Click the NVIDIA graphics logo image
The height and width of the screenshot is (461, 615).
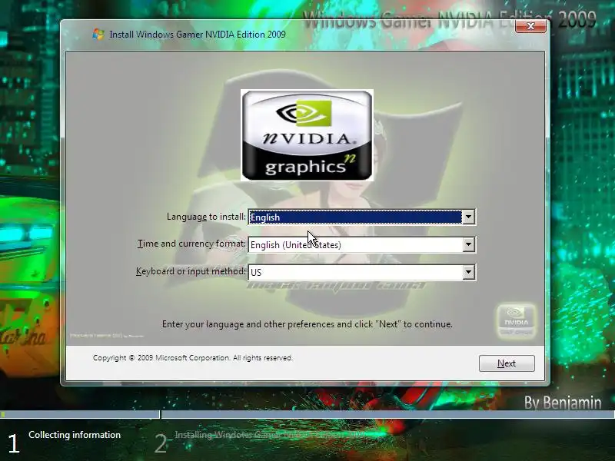pos(307,135)
